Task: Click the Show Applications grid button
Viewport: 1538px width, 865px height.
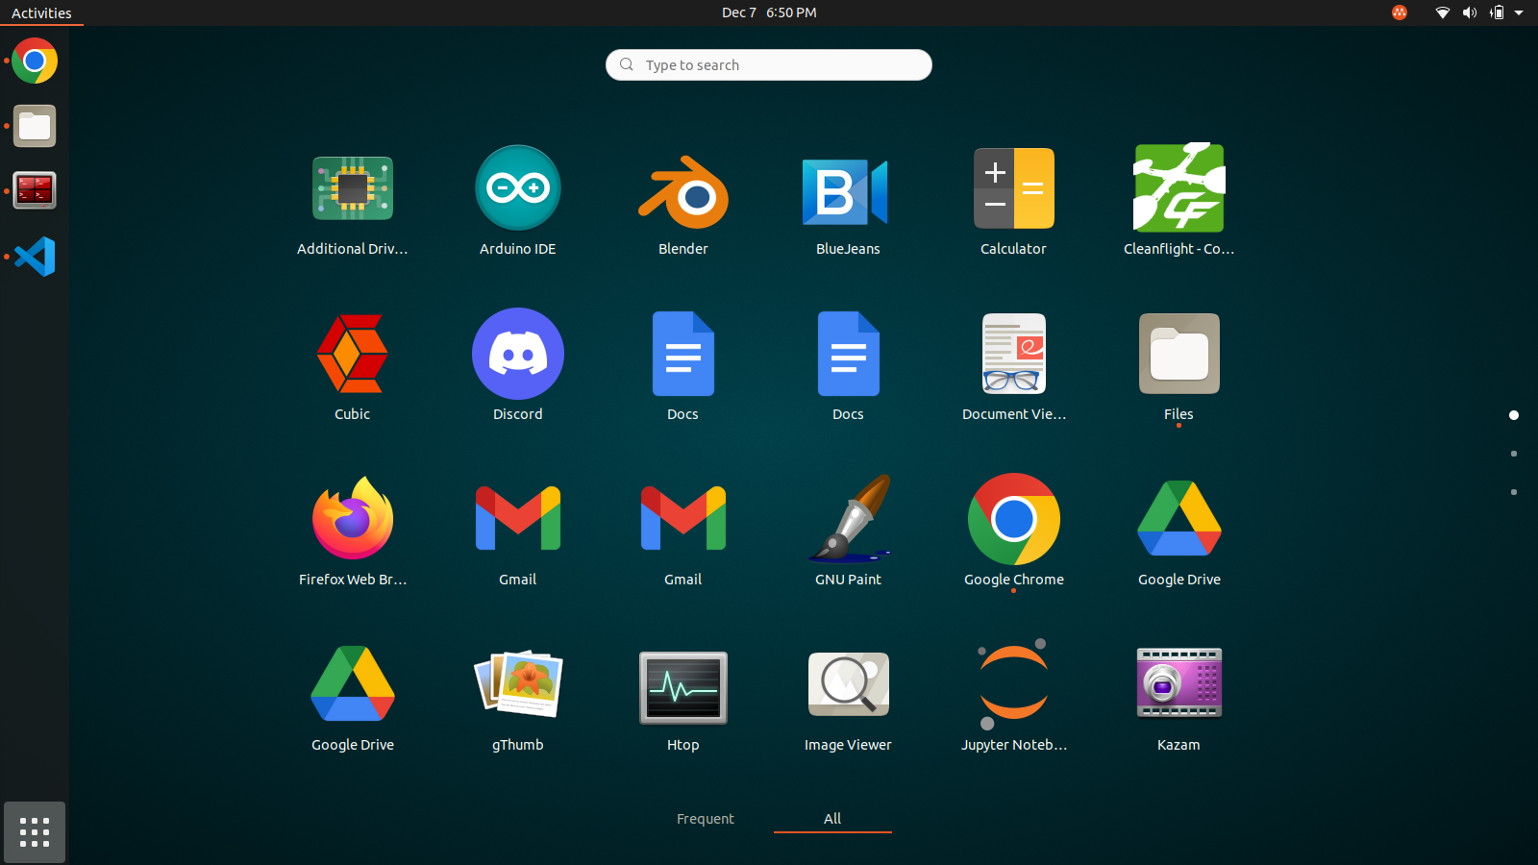Action: 35,832
